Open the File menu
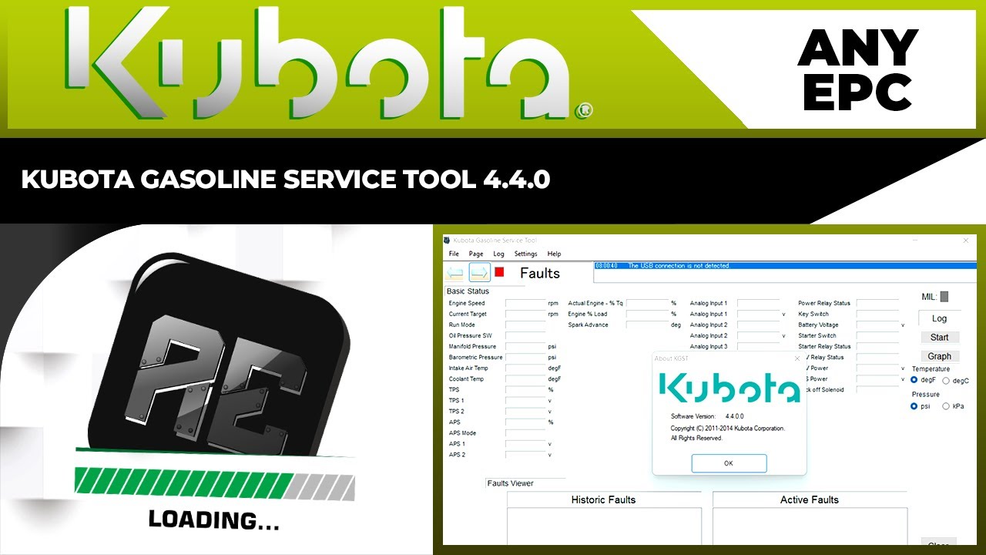 coord(454,254)
